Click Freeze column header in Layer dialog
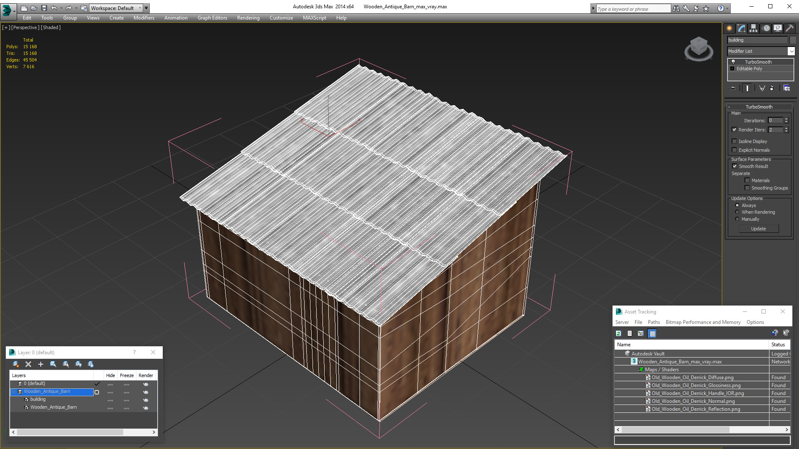Viewport: 799px width, 449px height. (127, 375)
